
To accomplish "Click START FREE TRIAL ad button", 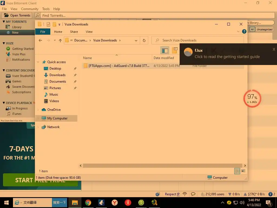I will click(x=40, y=180).
